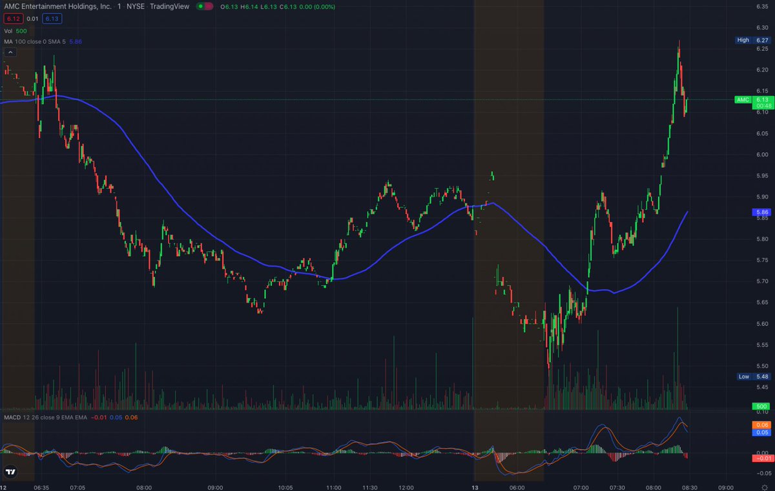Click the 08:30 time axis label
The height and width of the screenshot is (491, 775).
tap(689, 488)
